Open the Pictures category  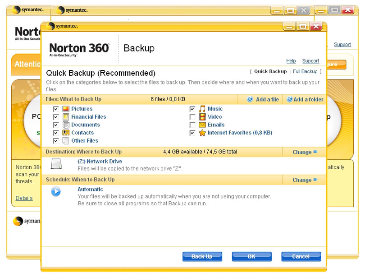pyautogui.click(x=82, y=109)
